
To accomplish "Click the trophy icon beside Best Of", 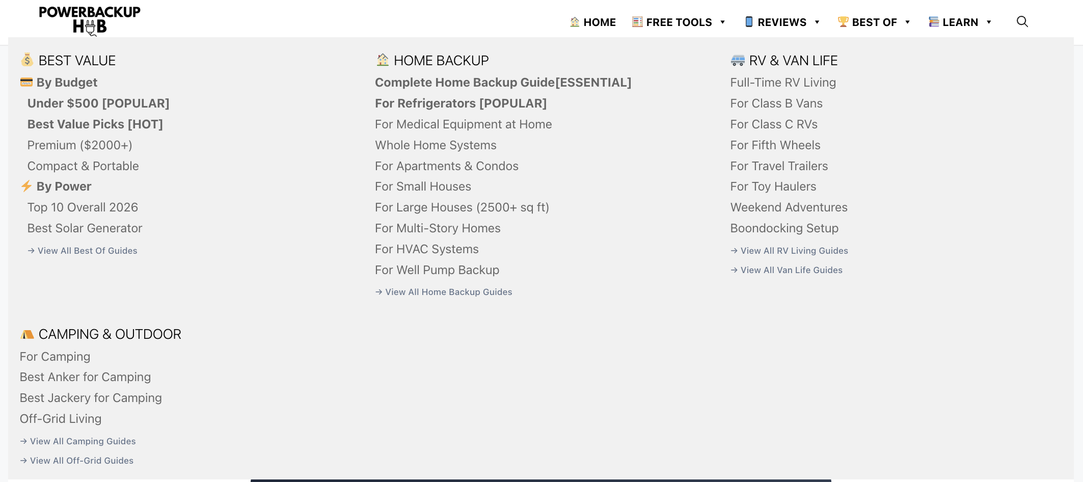I will (x=843, y=22).
